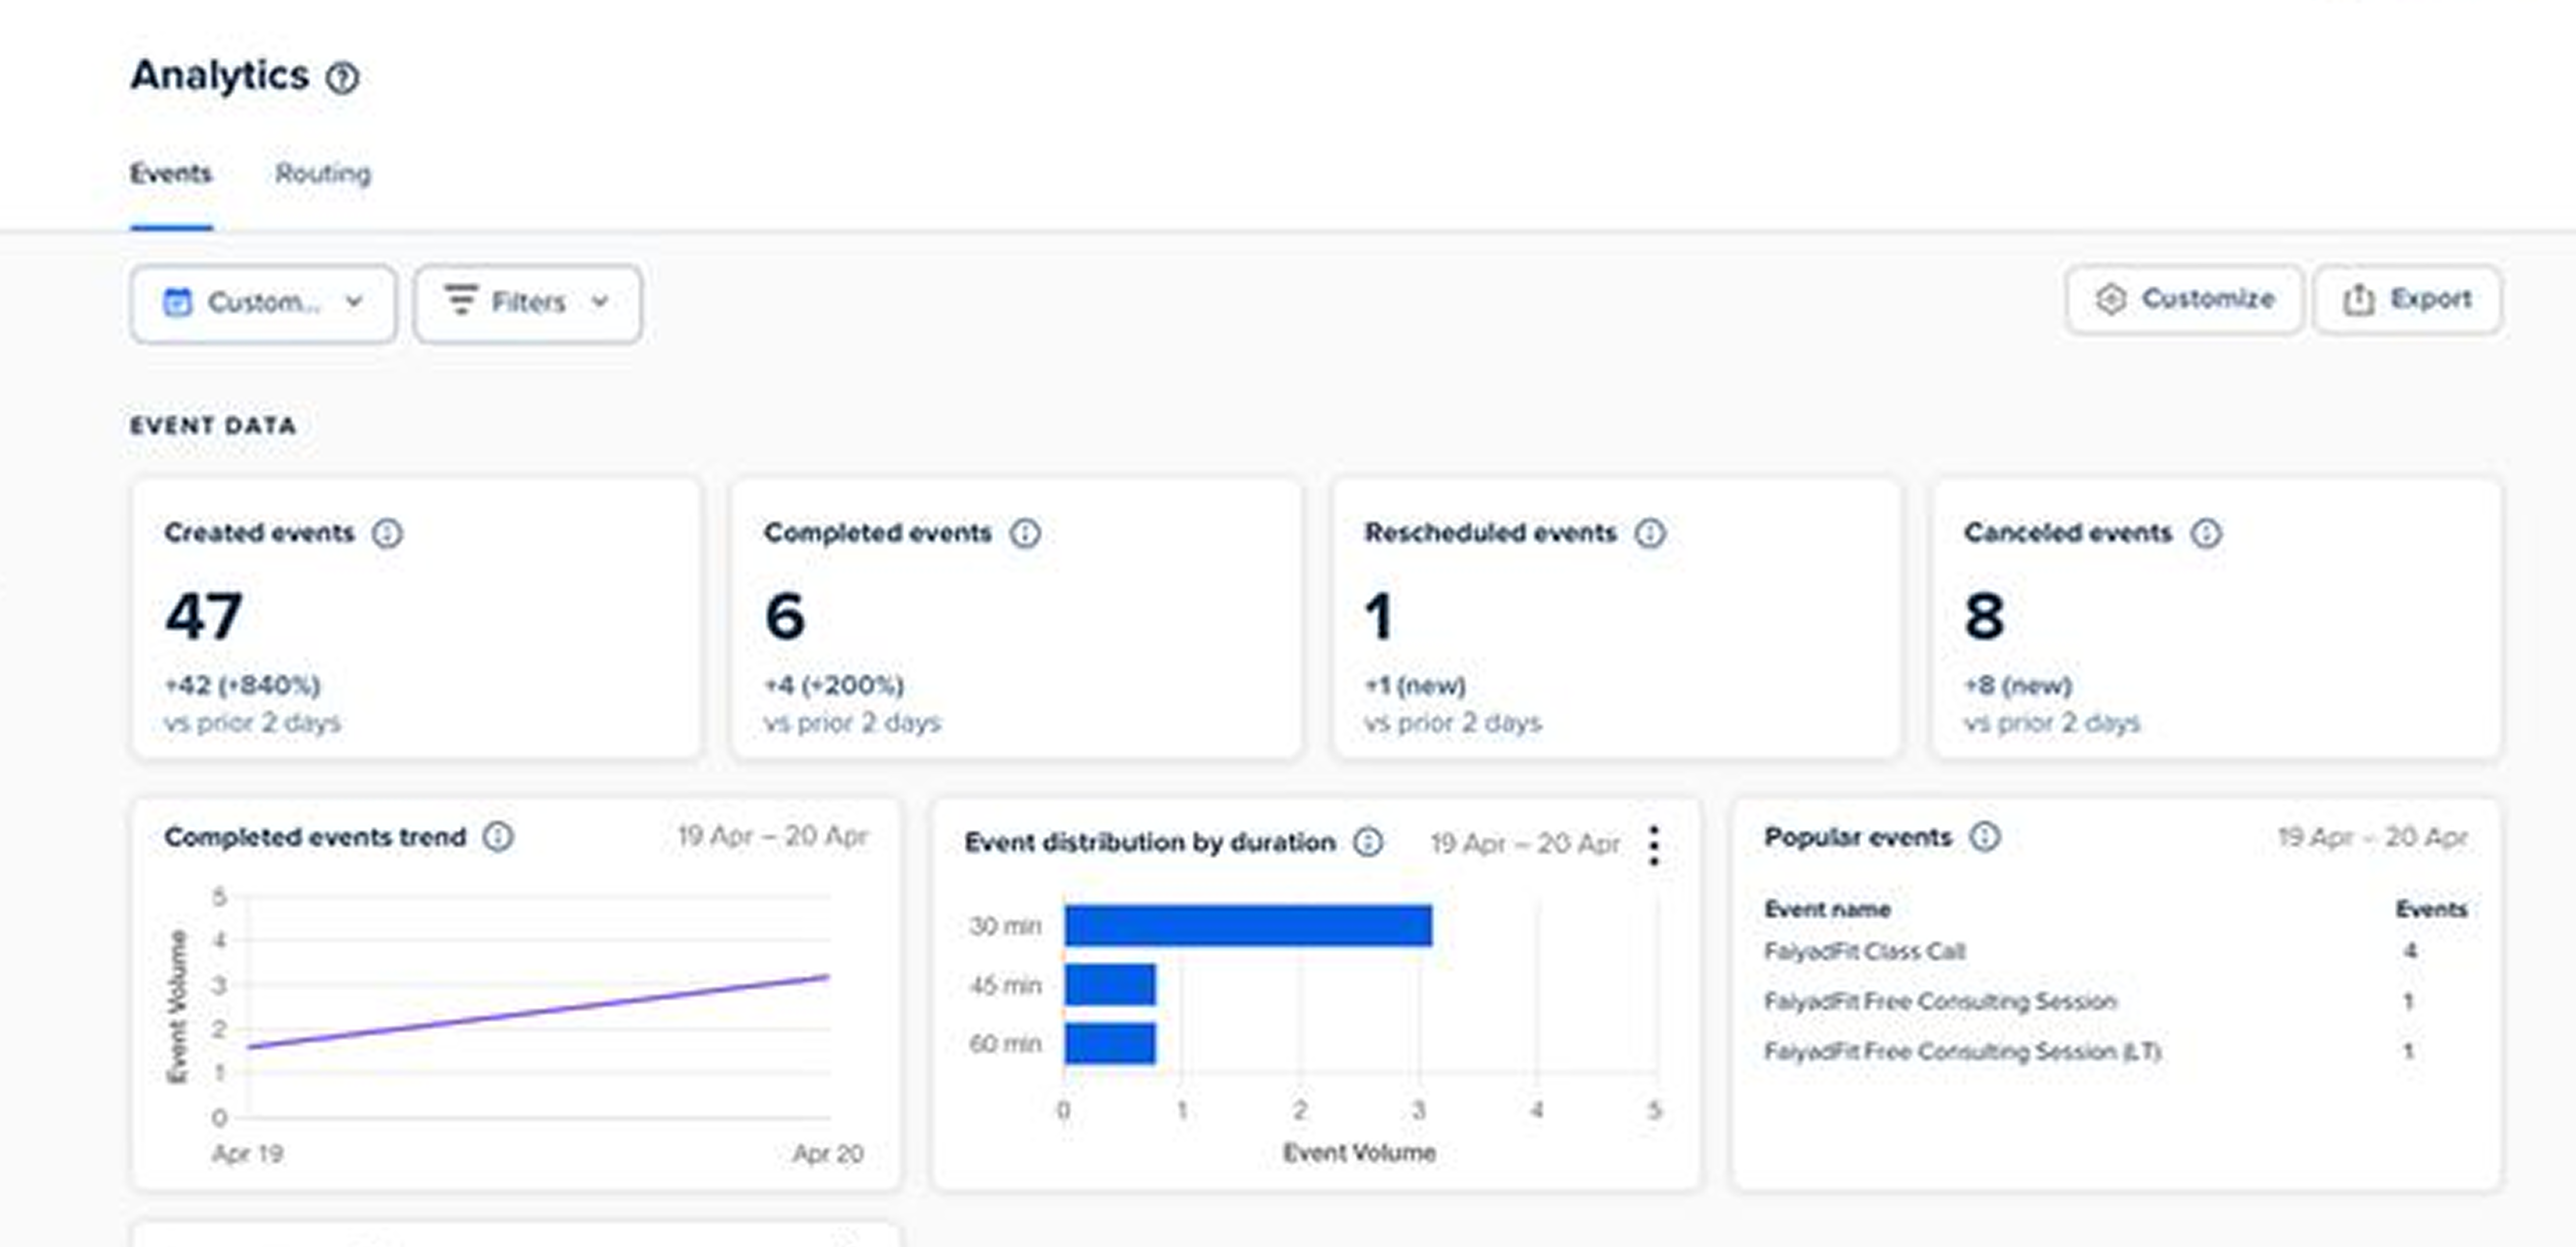This screenshot has height=1247, width=2576.
Task: Click date range on Completed events trend card
Action: click(773, 836)
